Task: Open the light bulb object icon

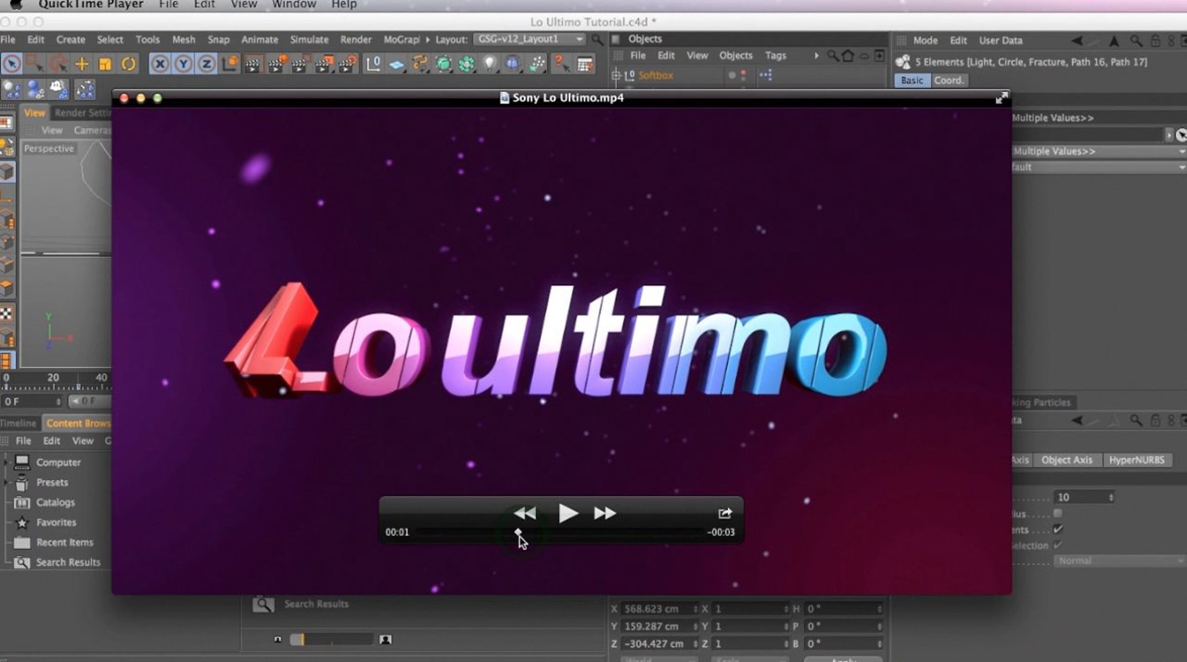Action: coord(489,64)
